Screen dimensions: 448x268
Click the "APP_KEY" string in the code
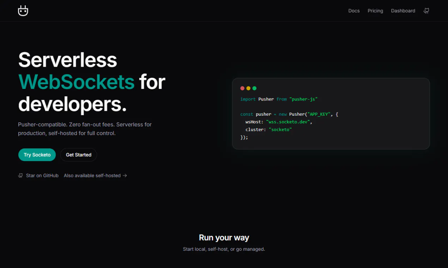319,114
